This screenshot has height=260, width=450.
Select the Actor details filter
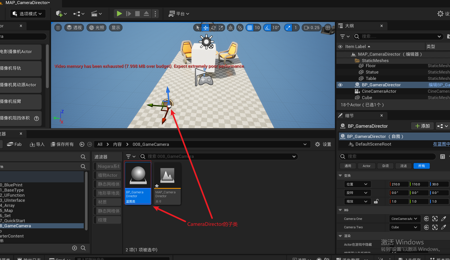[x=367, y=166]
